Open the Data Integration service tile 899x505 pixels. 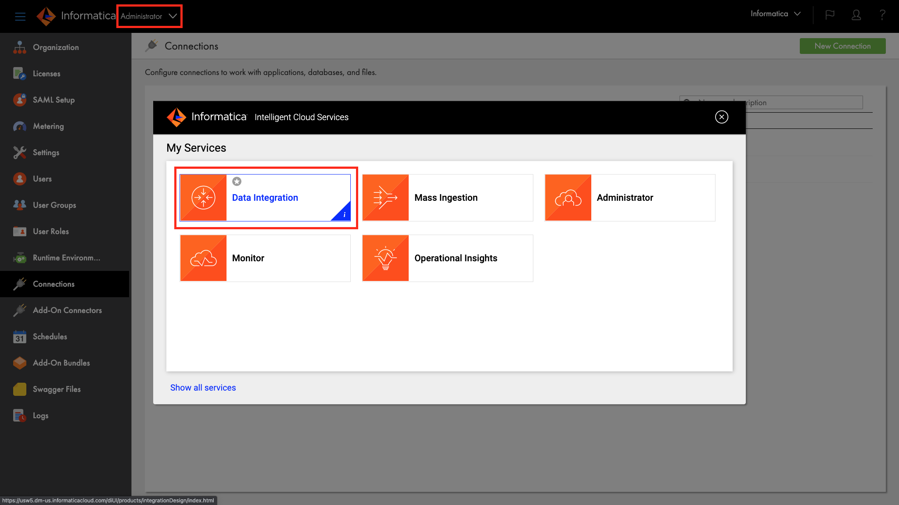265,198
